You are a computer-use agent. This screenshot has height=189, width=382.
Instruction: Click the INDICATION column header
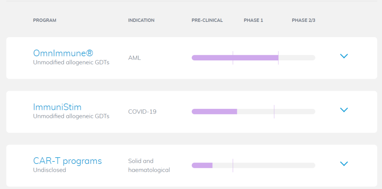tap(141, 20)
